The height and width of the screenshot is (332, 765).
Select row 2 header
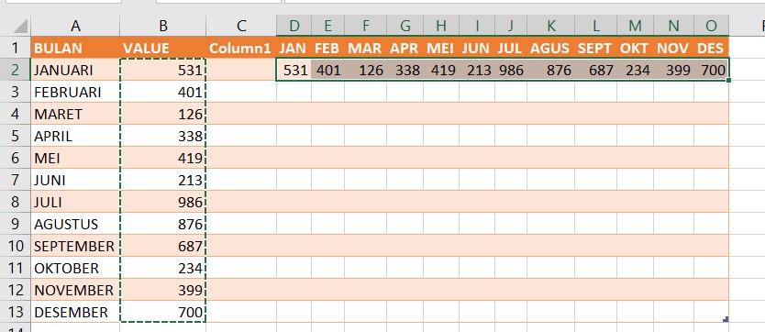[15, 70]
